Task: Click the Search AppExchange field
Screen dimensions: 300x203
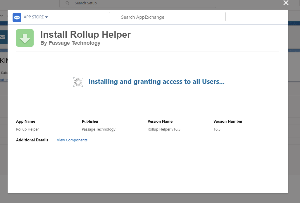Action: tap(167, 17)
